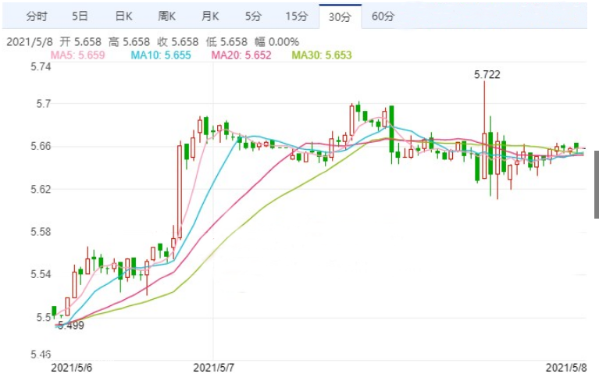Choose the 15分 interval tab
This screenshot has width=599, height=374.
(x=297, y=16)
